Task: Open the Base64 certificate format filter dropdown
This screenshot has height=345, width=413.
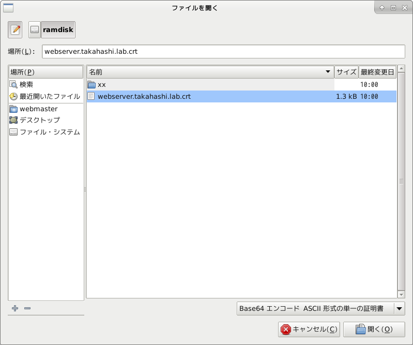Action: point(320,308)
